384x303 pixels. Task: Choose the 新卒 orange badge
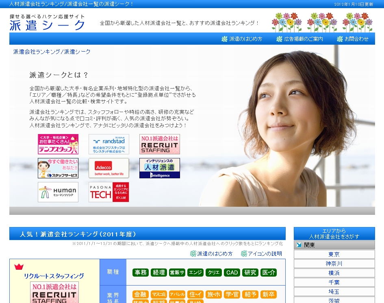coord(269,294)
